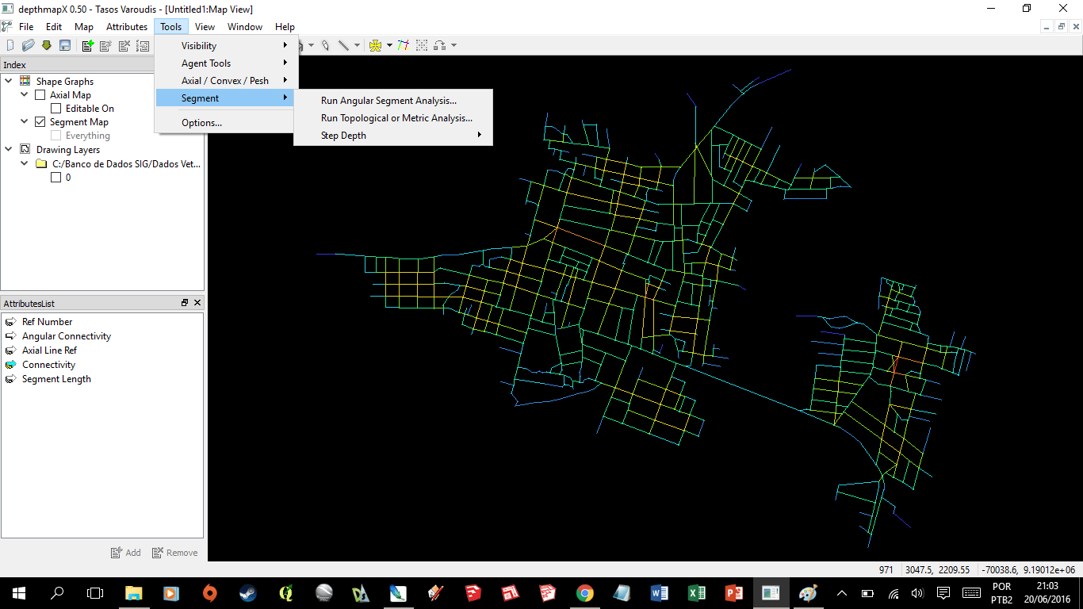1083x609 pixels.
Task: Click the yellow isovist tool icon
Action: [375, 45]
